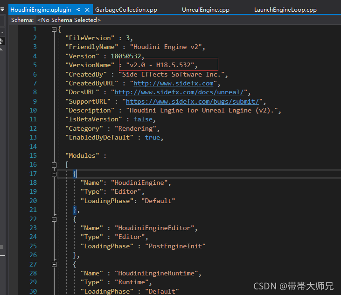Screen dimensions: 341x295
Task: Click the "LoadingPhase" key on line 25
Action: tap(107, 246)
